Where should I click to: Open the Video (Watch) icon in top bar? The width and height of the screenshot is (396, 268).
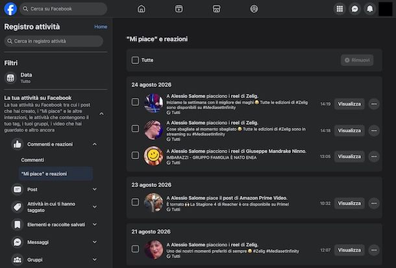pyautogui.click(x=179, y=9)
